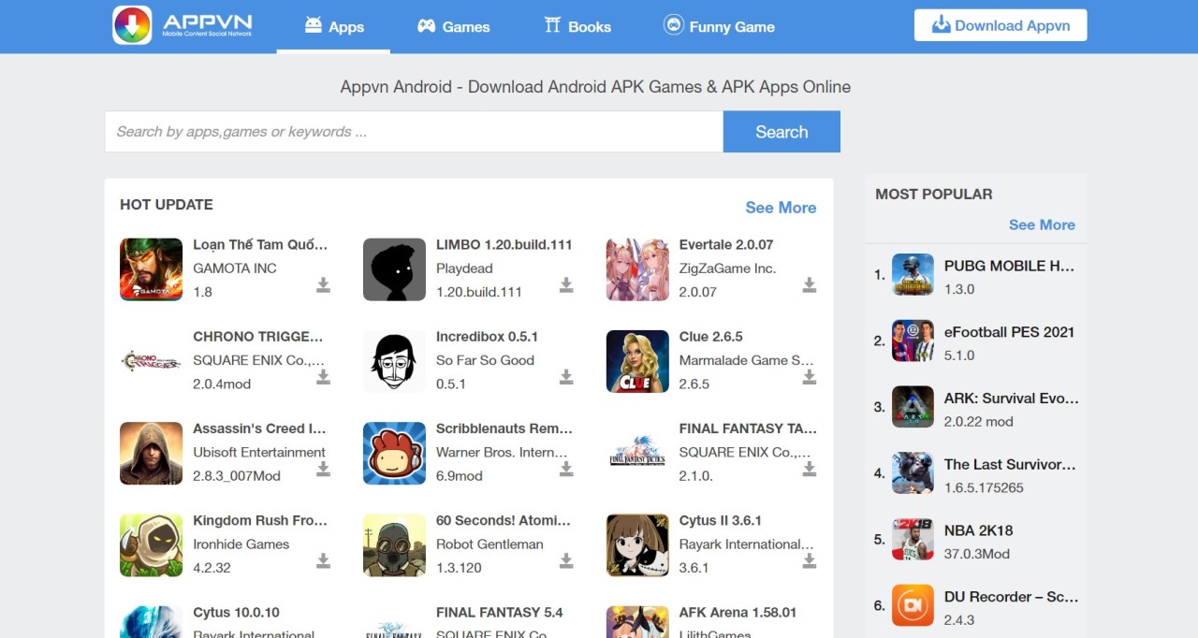Open PUBG MOBILE icon in Most Popular

click(x=913, y=274)
